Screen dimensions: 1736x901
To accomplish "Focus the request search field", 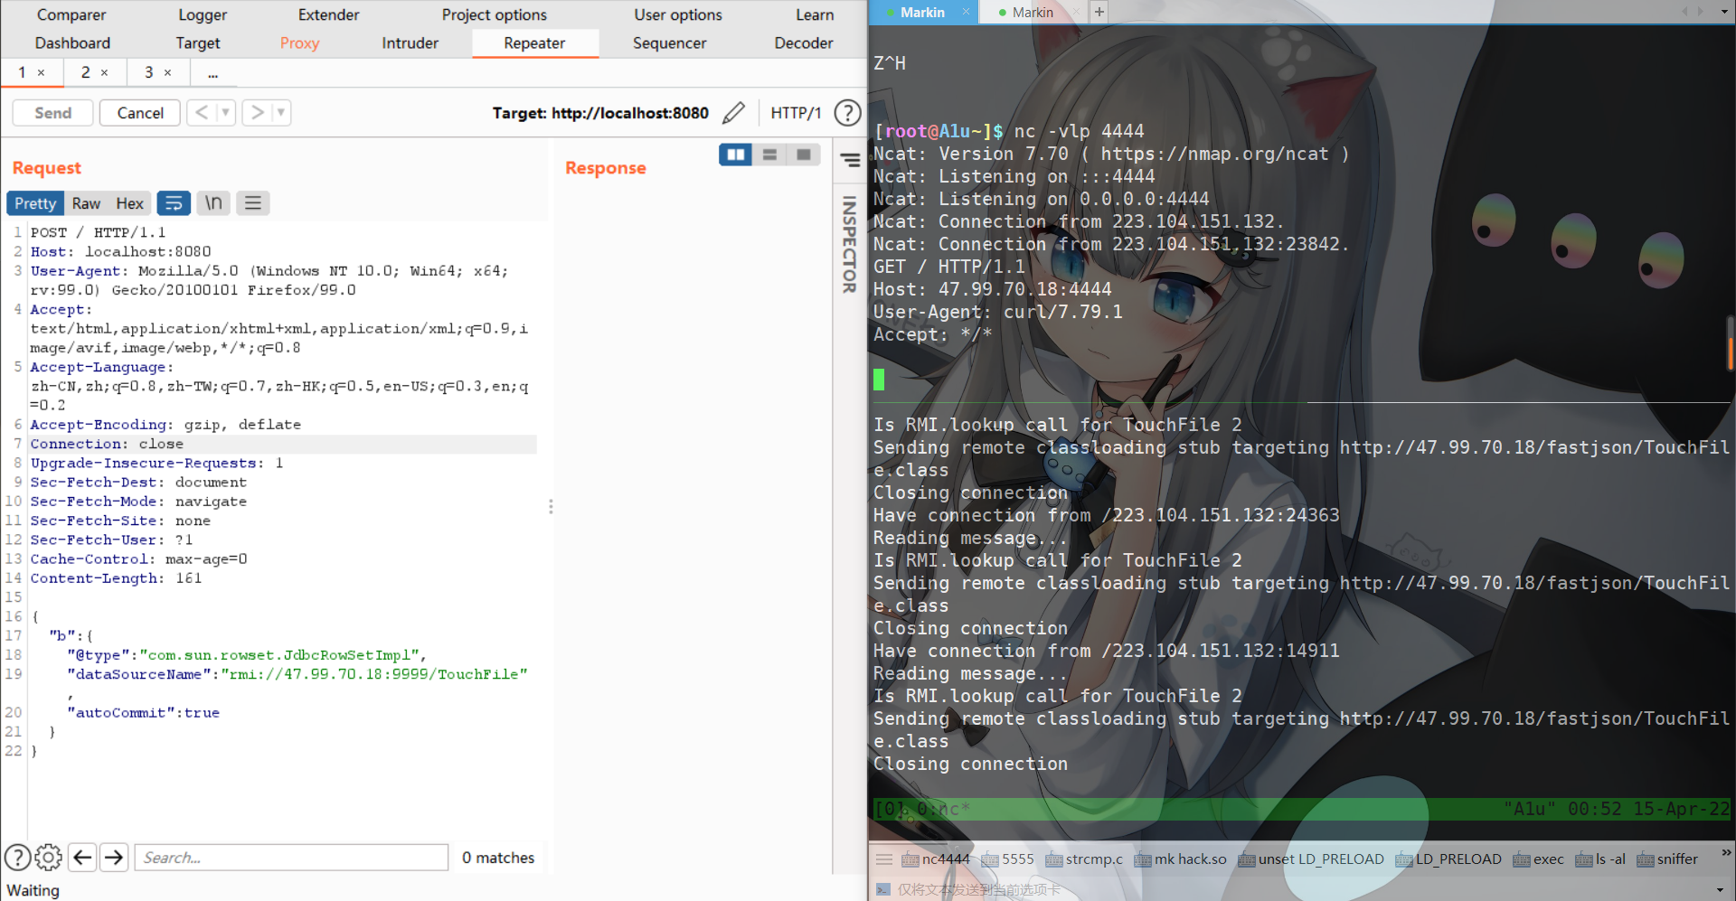I will tap(291, 857).
